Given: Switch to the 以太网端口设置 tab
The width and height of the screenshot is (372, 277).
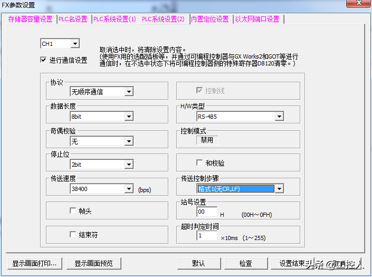Looking at the screenshot, I should tap(257, 19).
